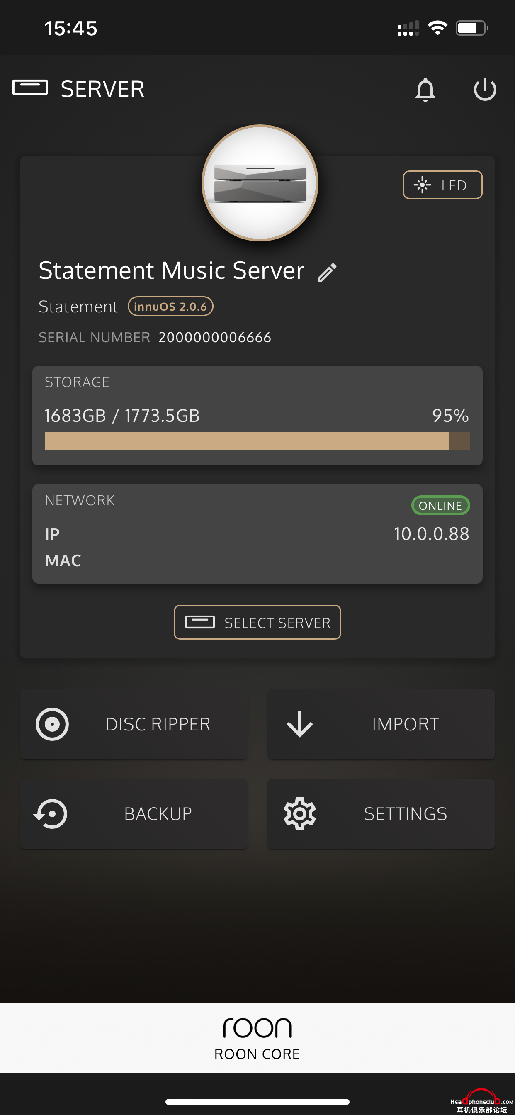Tap the Statement server thumbnail image
This screenshot has height=1115, width=515.
260,183
